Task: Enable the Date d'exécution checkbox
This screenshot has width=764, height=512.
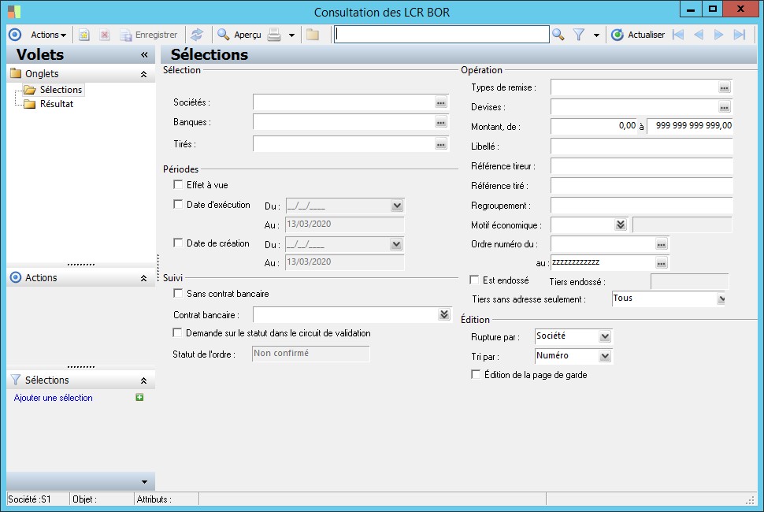Action: (x=178, y=204)
